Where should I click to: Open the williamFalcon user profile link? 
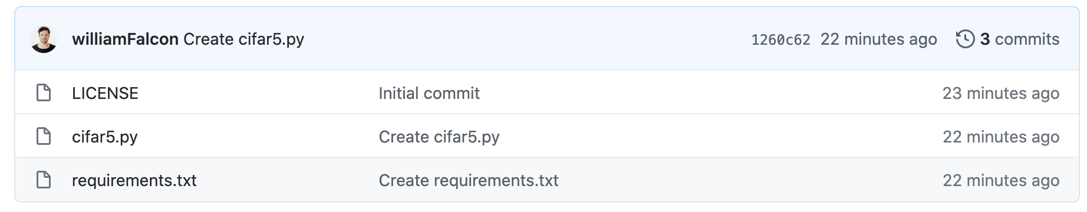[x=125, y=39]
